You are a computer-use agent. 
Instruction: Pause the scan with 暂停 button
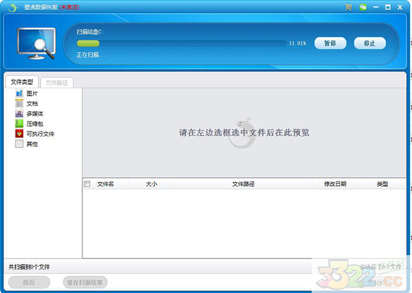(330, 43)
